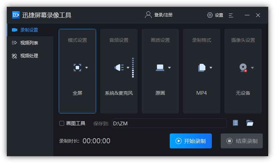The height and width of the screenshot is (163, 275).
Task: Switch to the 视频处理 tab
Action: [29, 56]
